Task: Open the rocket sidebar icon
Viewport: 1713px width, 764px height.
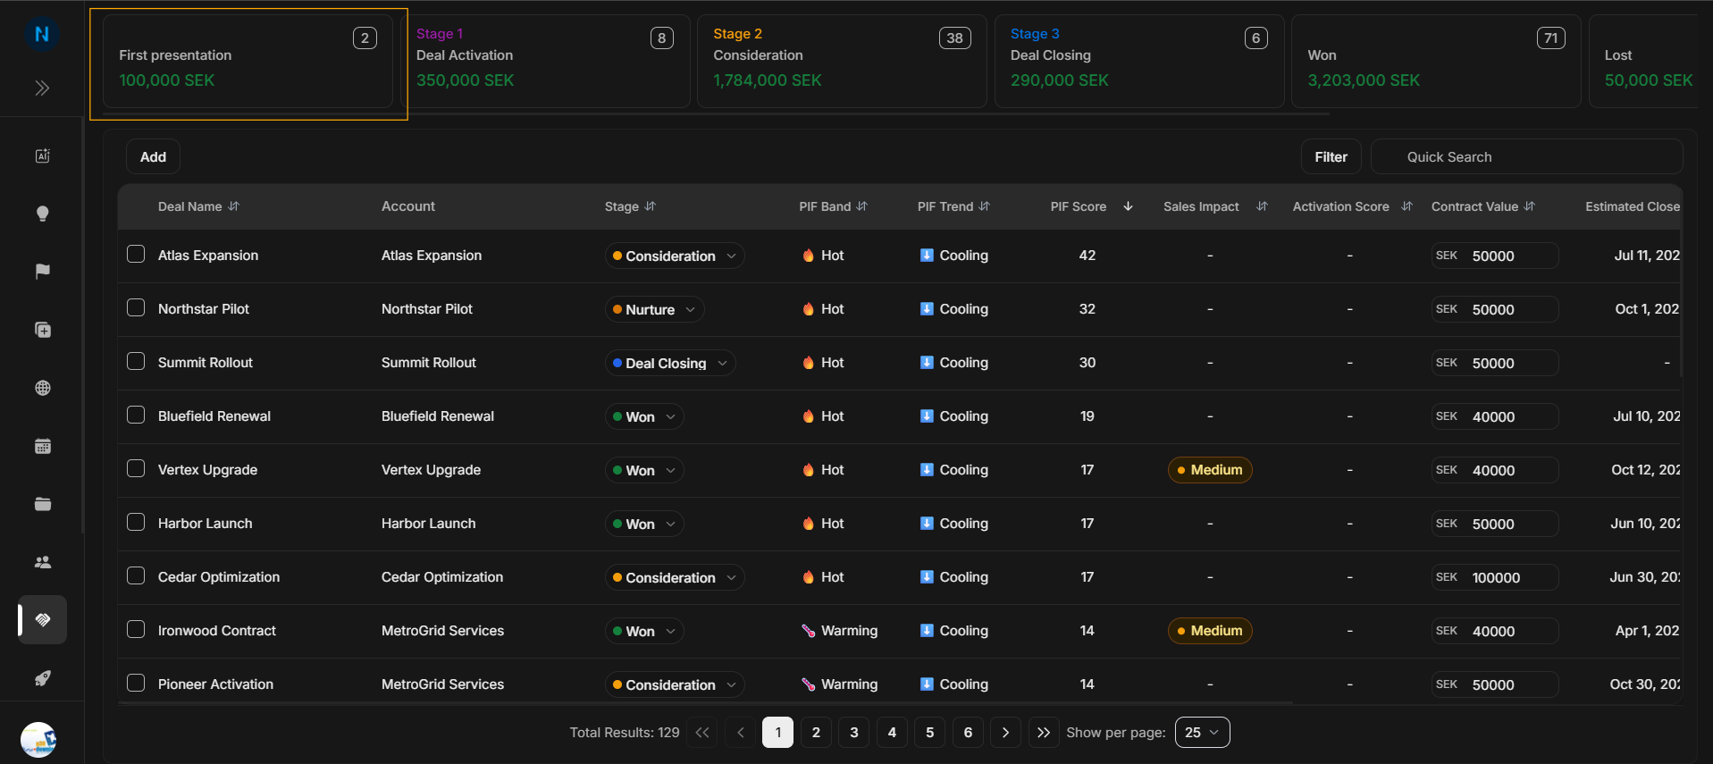Action: point(42,678)
